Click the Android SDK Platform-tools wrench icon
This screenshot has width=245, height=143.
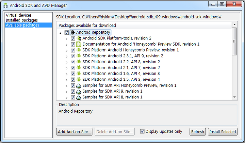click(79, 38)
